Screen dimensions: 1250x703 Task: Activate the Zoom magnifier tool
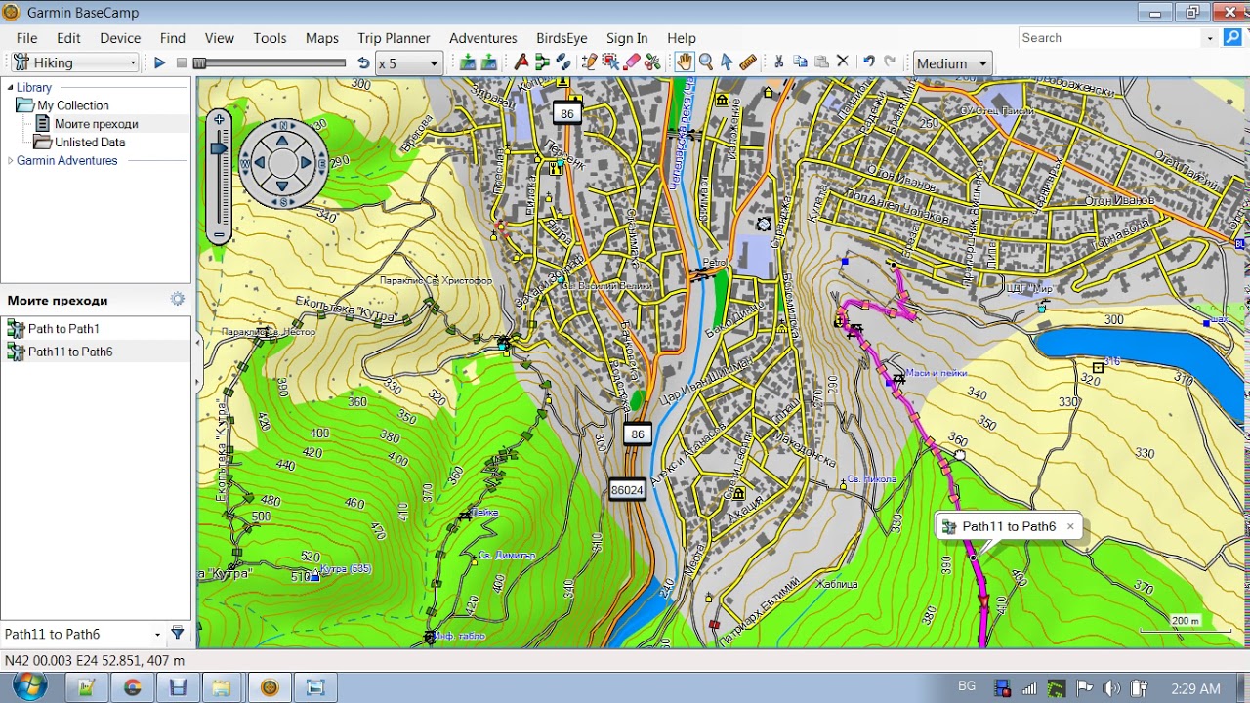pyautogui.click(x=706, y=62)
